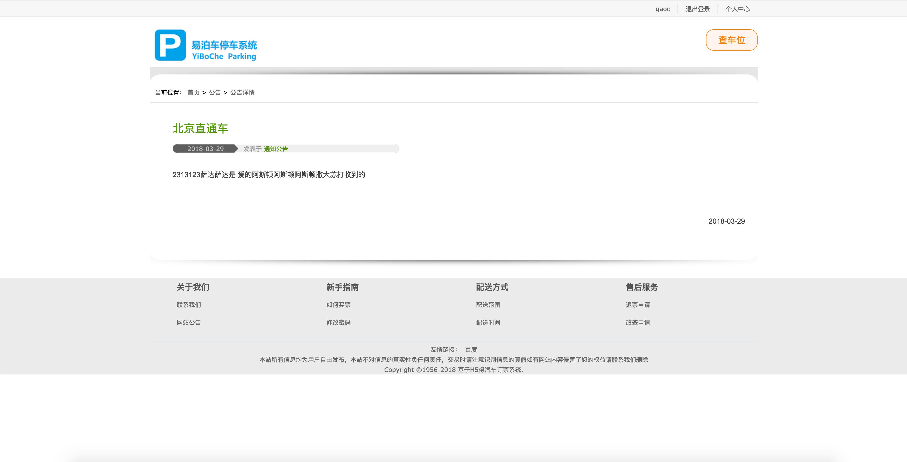Click the 售后服务 footer heading

pyautogui.click(x=642, y=287)
